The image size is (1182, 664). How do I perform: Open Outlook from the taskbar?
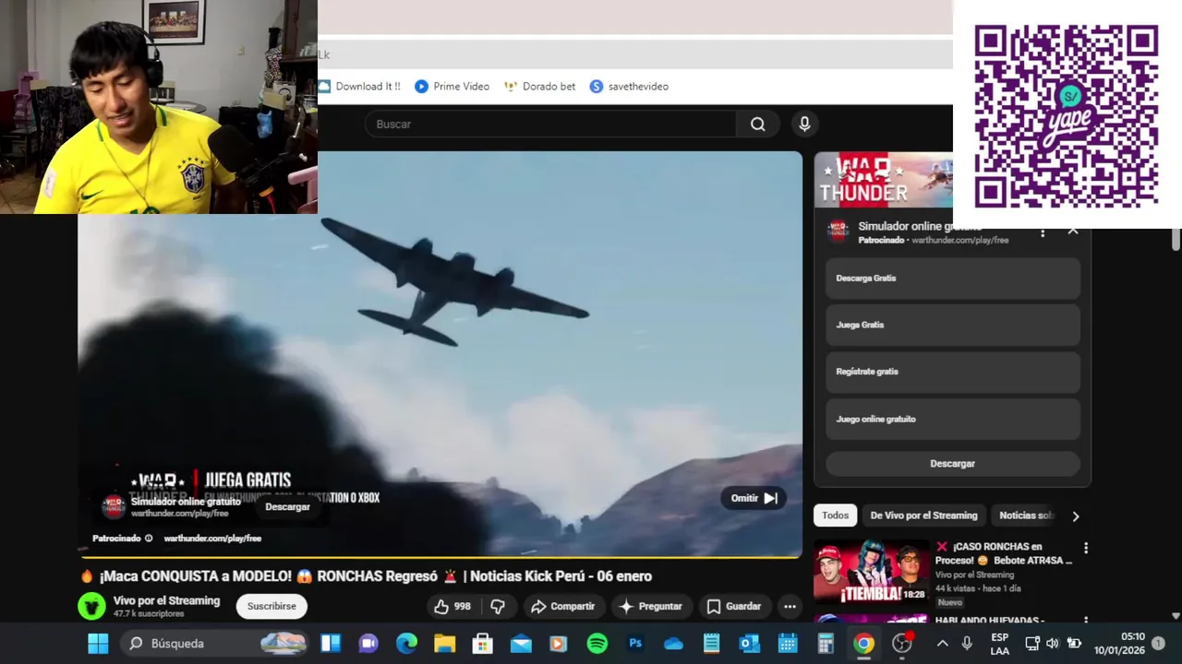(x=749, y=643)
